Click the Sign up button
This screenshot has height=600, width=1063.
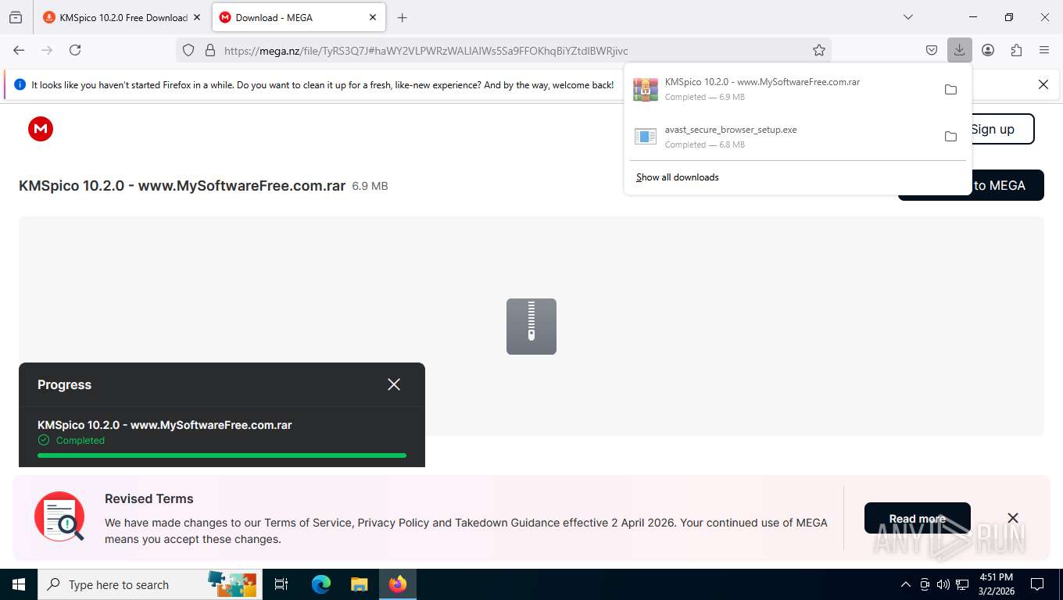click(1002, 129)
